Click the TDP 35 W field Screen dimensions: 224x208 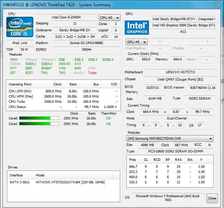point(24,49)
